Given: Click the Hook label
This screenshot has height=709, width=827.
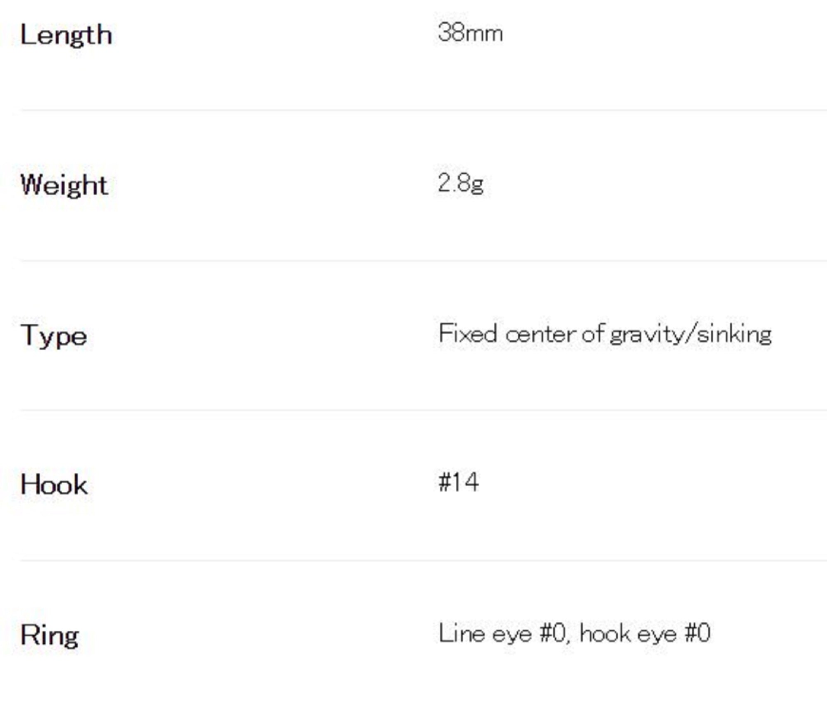Looking at the screenshot, I should (54, 485).
